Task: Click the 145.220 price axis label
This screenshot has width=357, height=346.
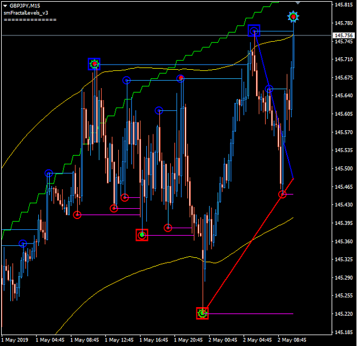Action: 343,314
